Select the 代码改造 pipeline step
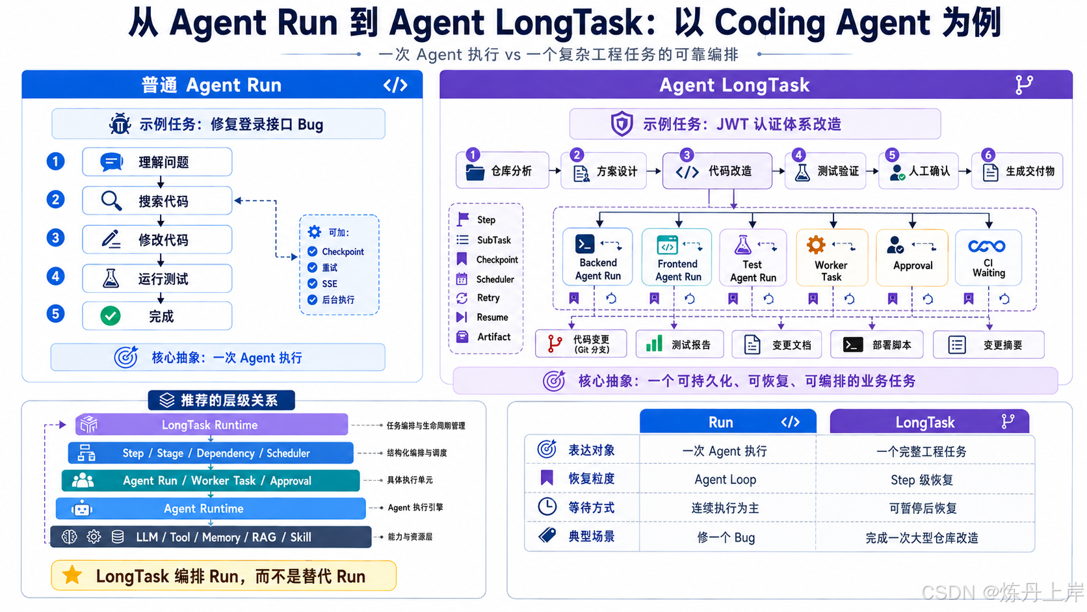Viewport: 1087px width, 612px height. [717, 171]
